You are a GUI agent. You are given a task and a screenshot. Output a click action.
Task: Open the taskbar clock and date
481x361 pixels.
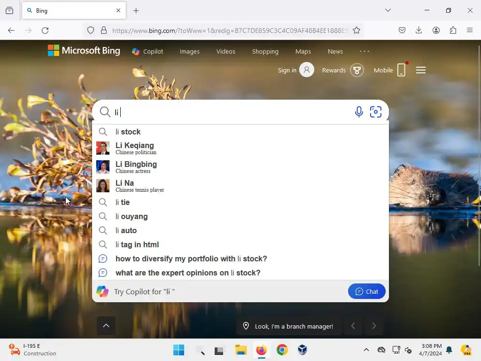[431, 350]
